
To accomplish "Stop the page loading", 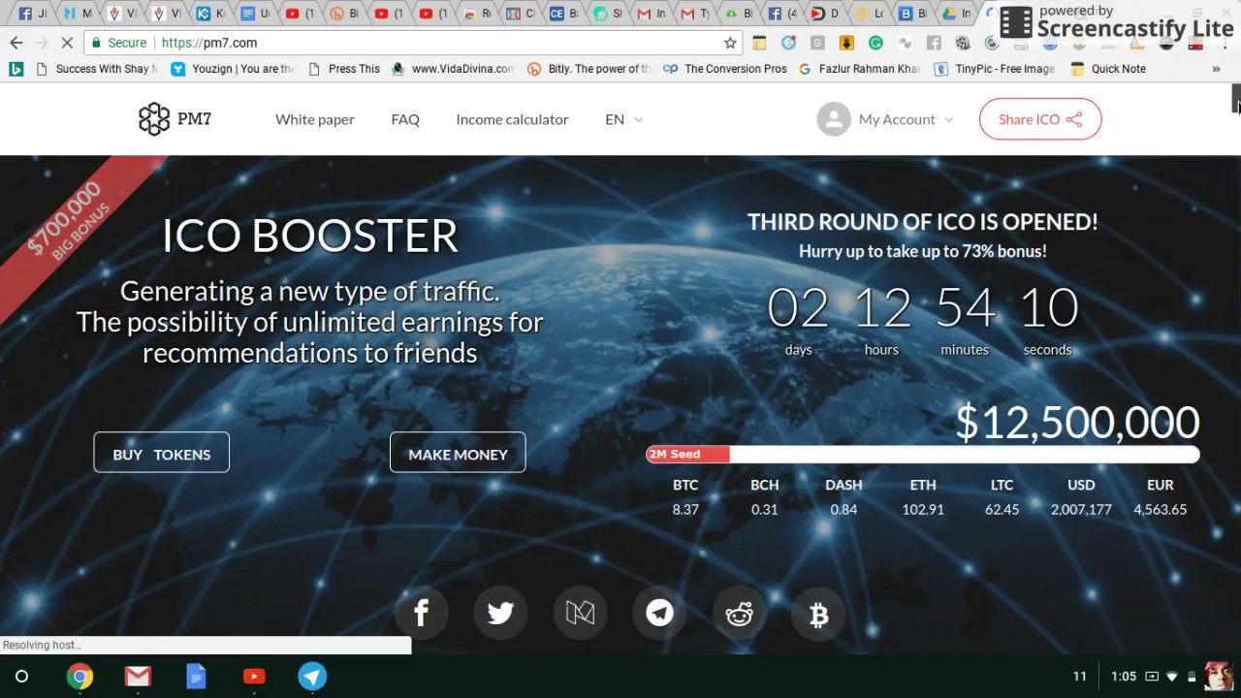I will click(x=66, y=43).
